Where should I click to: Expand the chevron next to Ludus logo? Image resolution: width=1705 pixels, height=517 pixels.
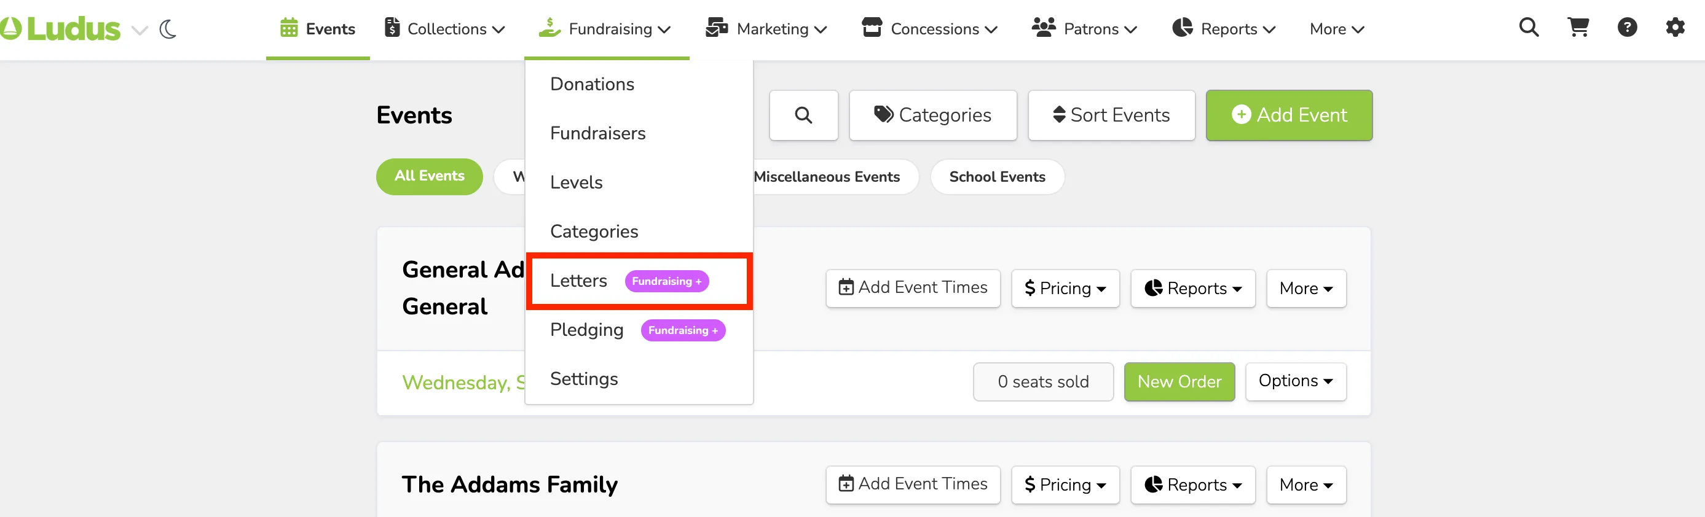[139, 31]
